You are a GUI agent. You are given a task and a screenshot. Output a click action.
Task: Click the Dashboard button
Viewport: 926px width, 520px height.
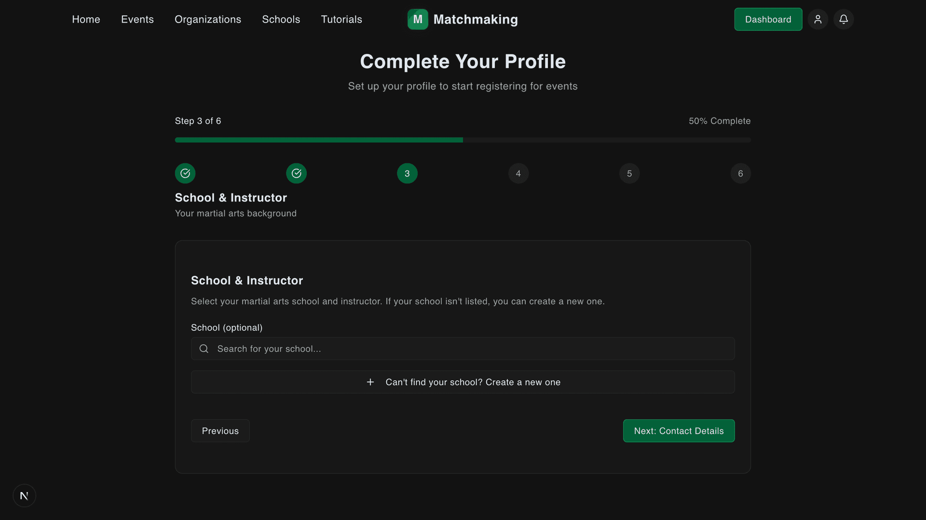768,19
